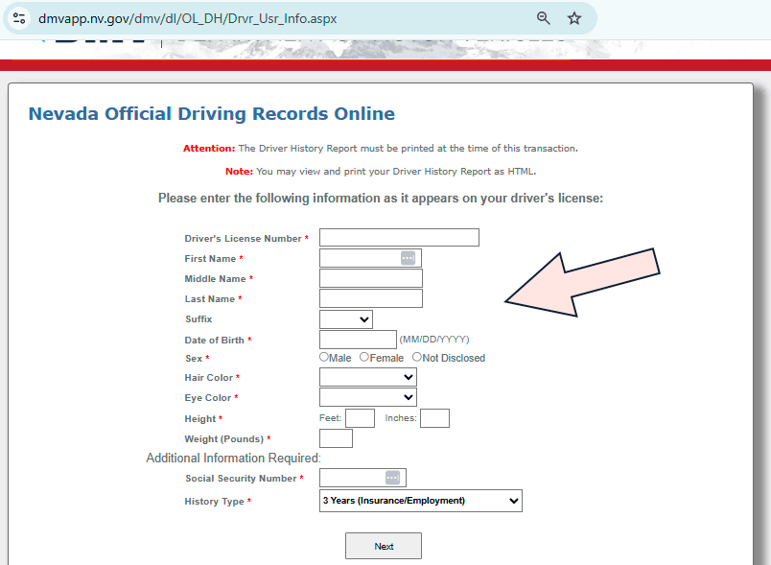Click the Weight (Pounds) field

336,438
